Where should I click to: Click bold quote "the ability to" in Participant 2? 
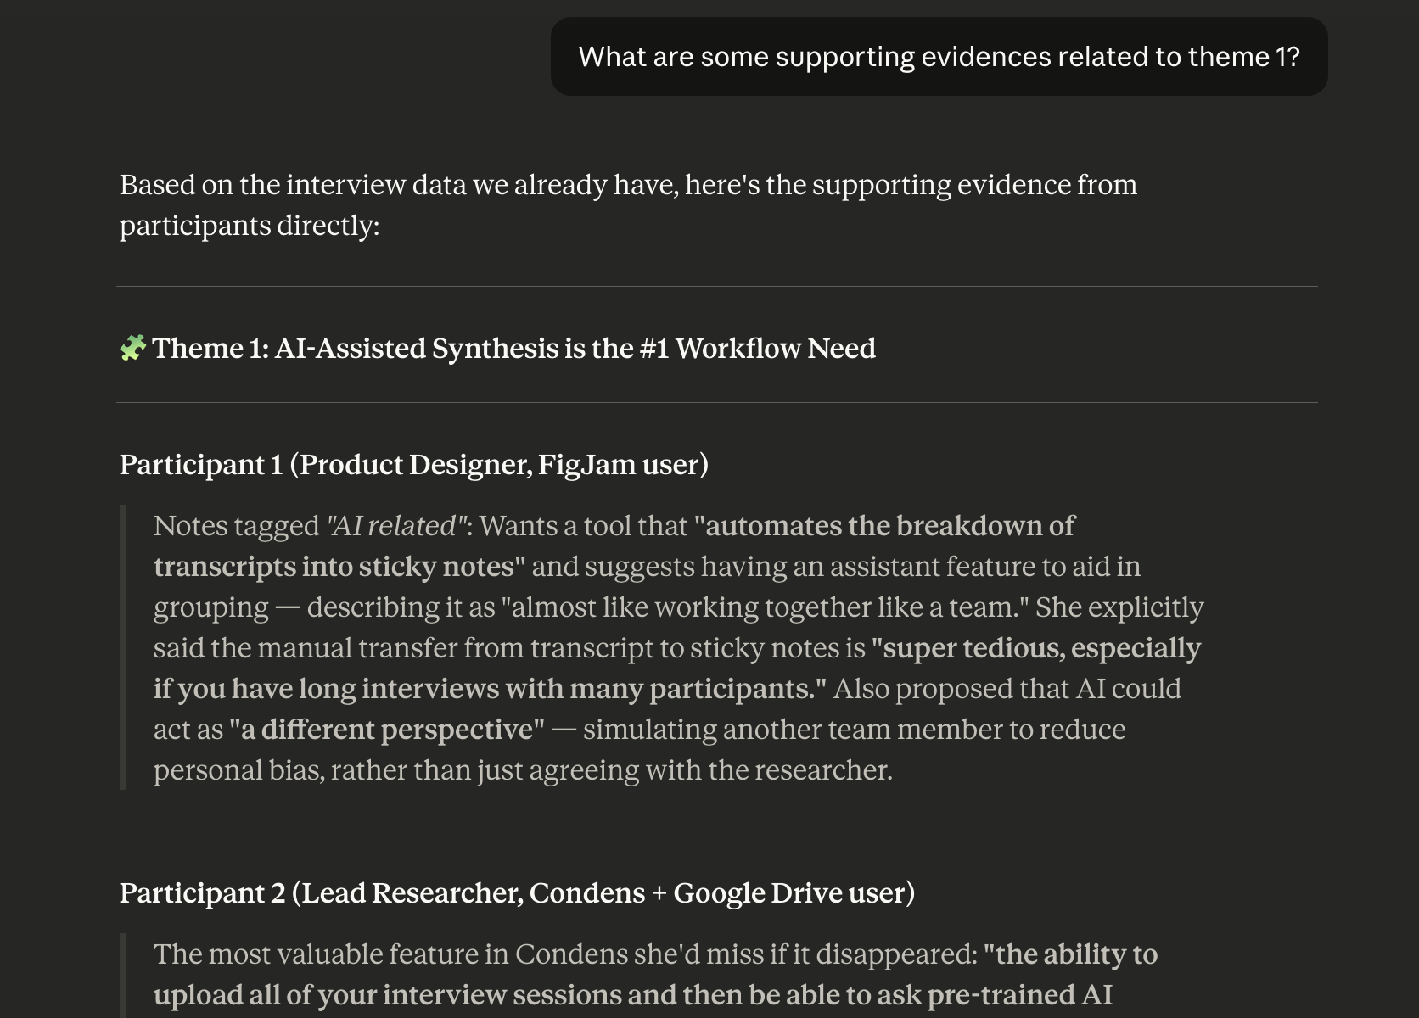pyautogui.click(x=1070, y=954)
